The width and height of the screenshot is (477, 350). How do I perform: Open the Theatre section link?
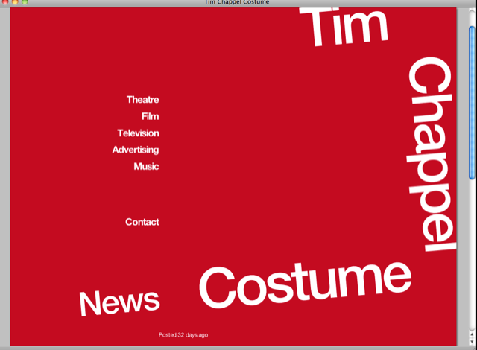coord(142,100)
